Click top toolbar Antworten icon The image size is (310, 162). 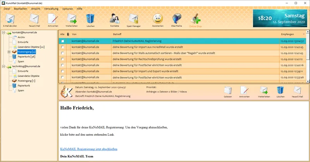pyautogui.click(x=53, y=19)
